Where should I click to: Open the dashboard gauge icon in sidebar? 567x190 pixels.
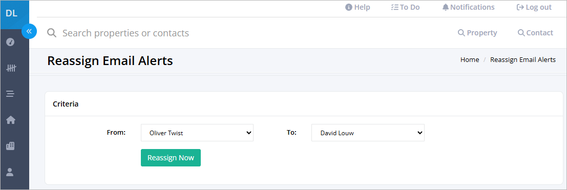point(10,42)
